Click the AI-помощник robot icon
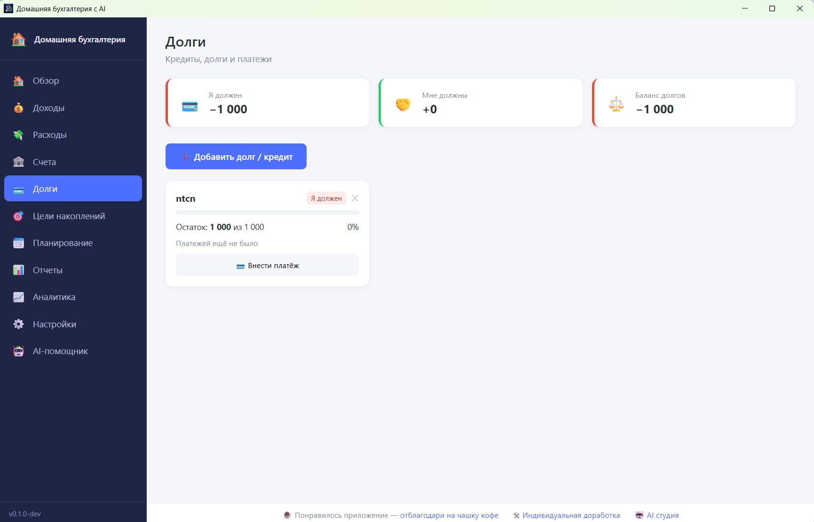This screenshot has height=522, width=814. [18, 351]
